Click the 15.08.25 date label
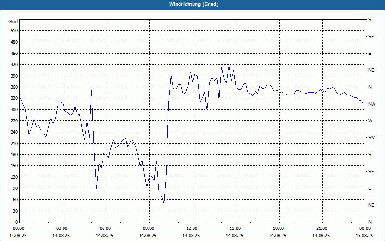This screenshot has width=385, height=241. tap(364, 235)
